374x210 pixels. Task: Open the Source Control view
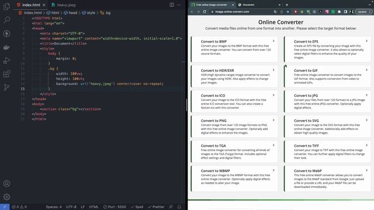point(6,87)
